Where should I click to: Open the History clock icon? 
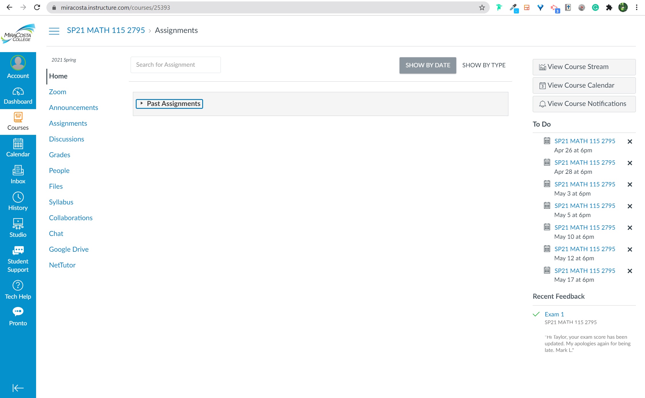coord(18,201)
